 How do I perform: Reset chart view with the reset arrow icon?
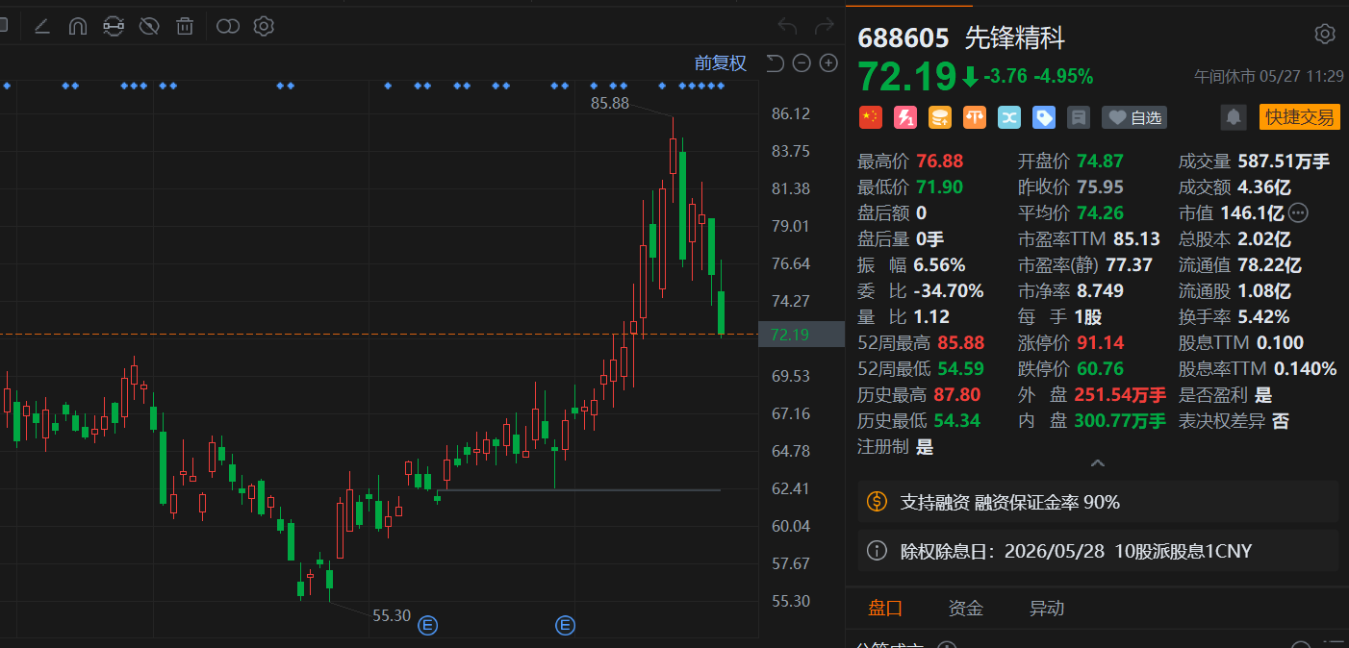coord(776,63)
